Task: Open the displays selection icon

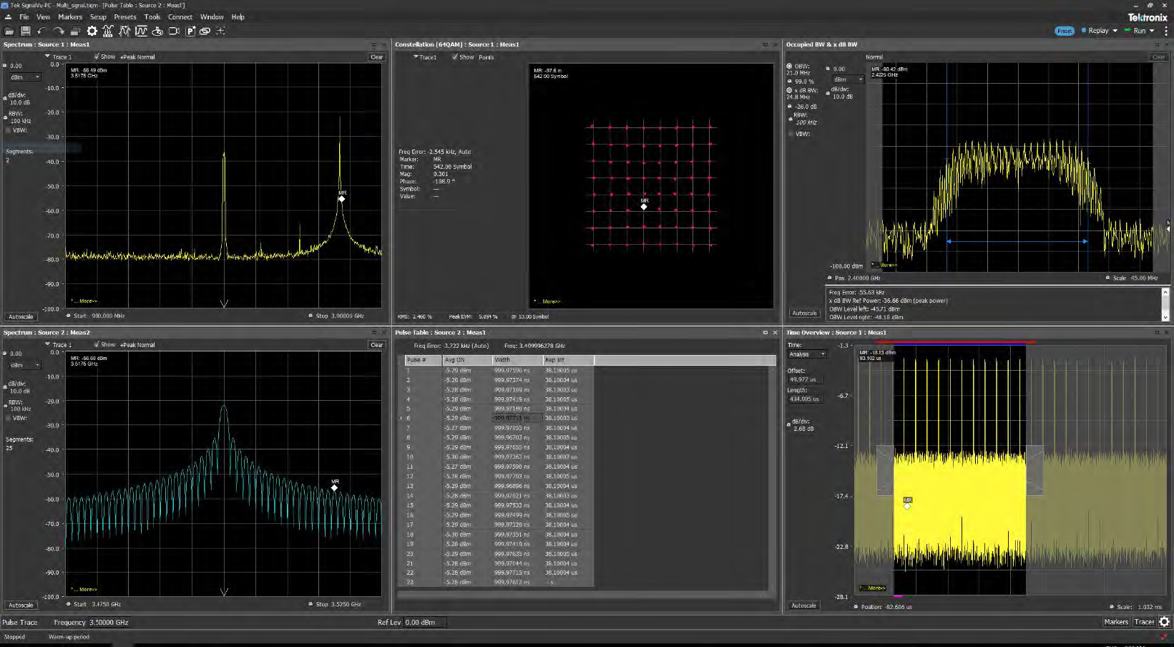Action: [75, 31]
